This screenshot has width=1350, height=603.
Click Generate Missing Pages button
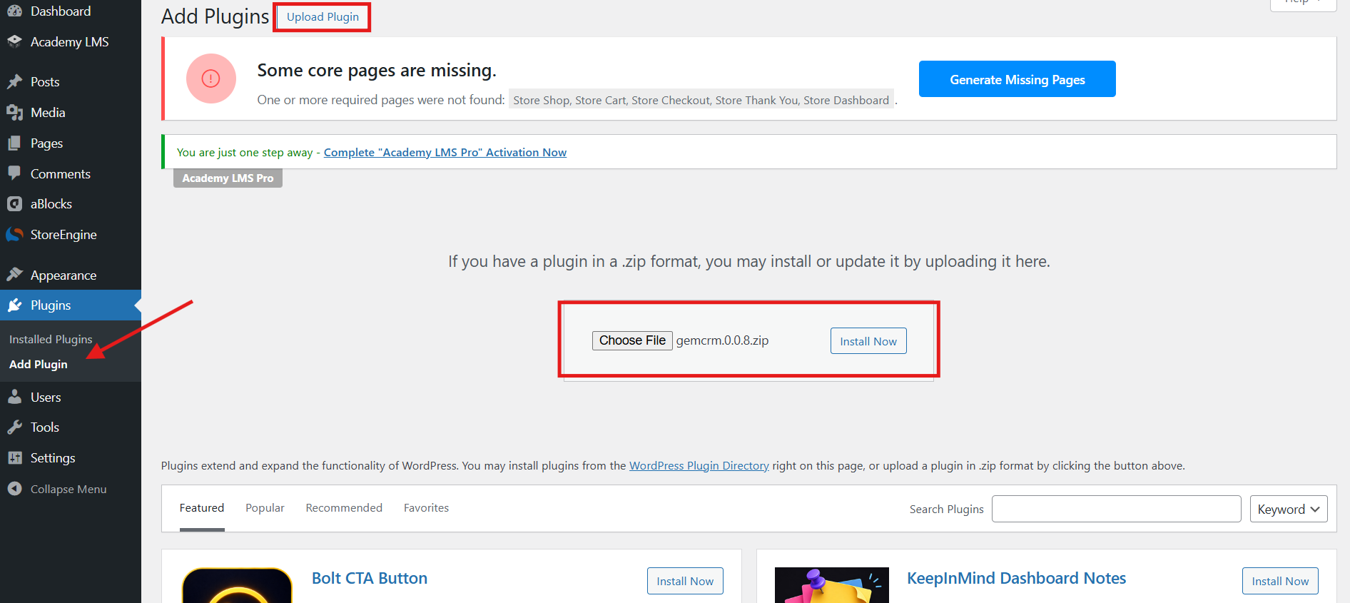pyautogui.click(x=1017, y=79)
